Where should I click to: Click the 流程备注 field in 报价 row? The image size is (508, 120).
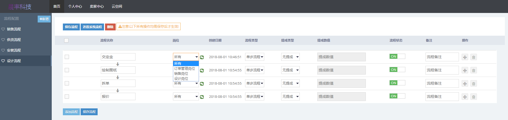(442, 96)
